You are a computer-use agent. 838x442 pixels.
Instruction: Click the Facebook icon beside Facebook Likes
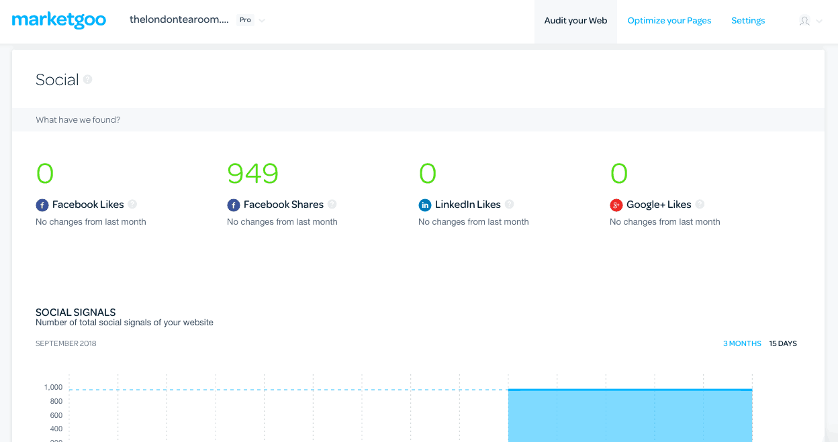click(x=42, y=205)
